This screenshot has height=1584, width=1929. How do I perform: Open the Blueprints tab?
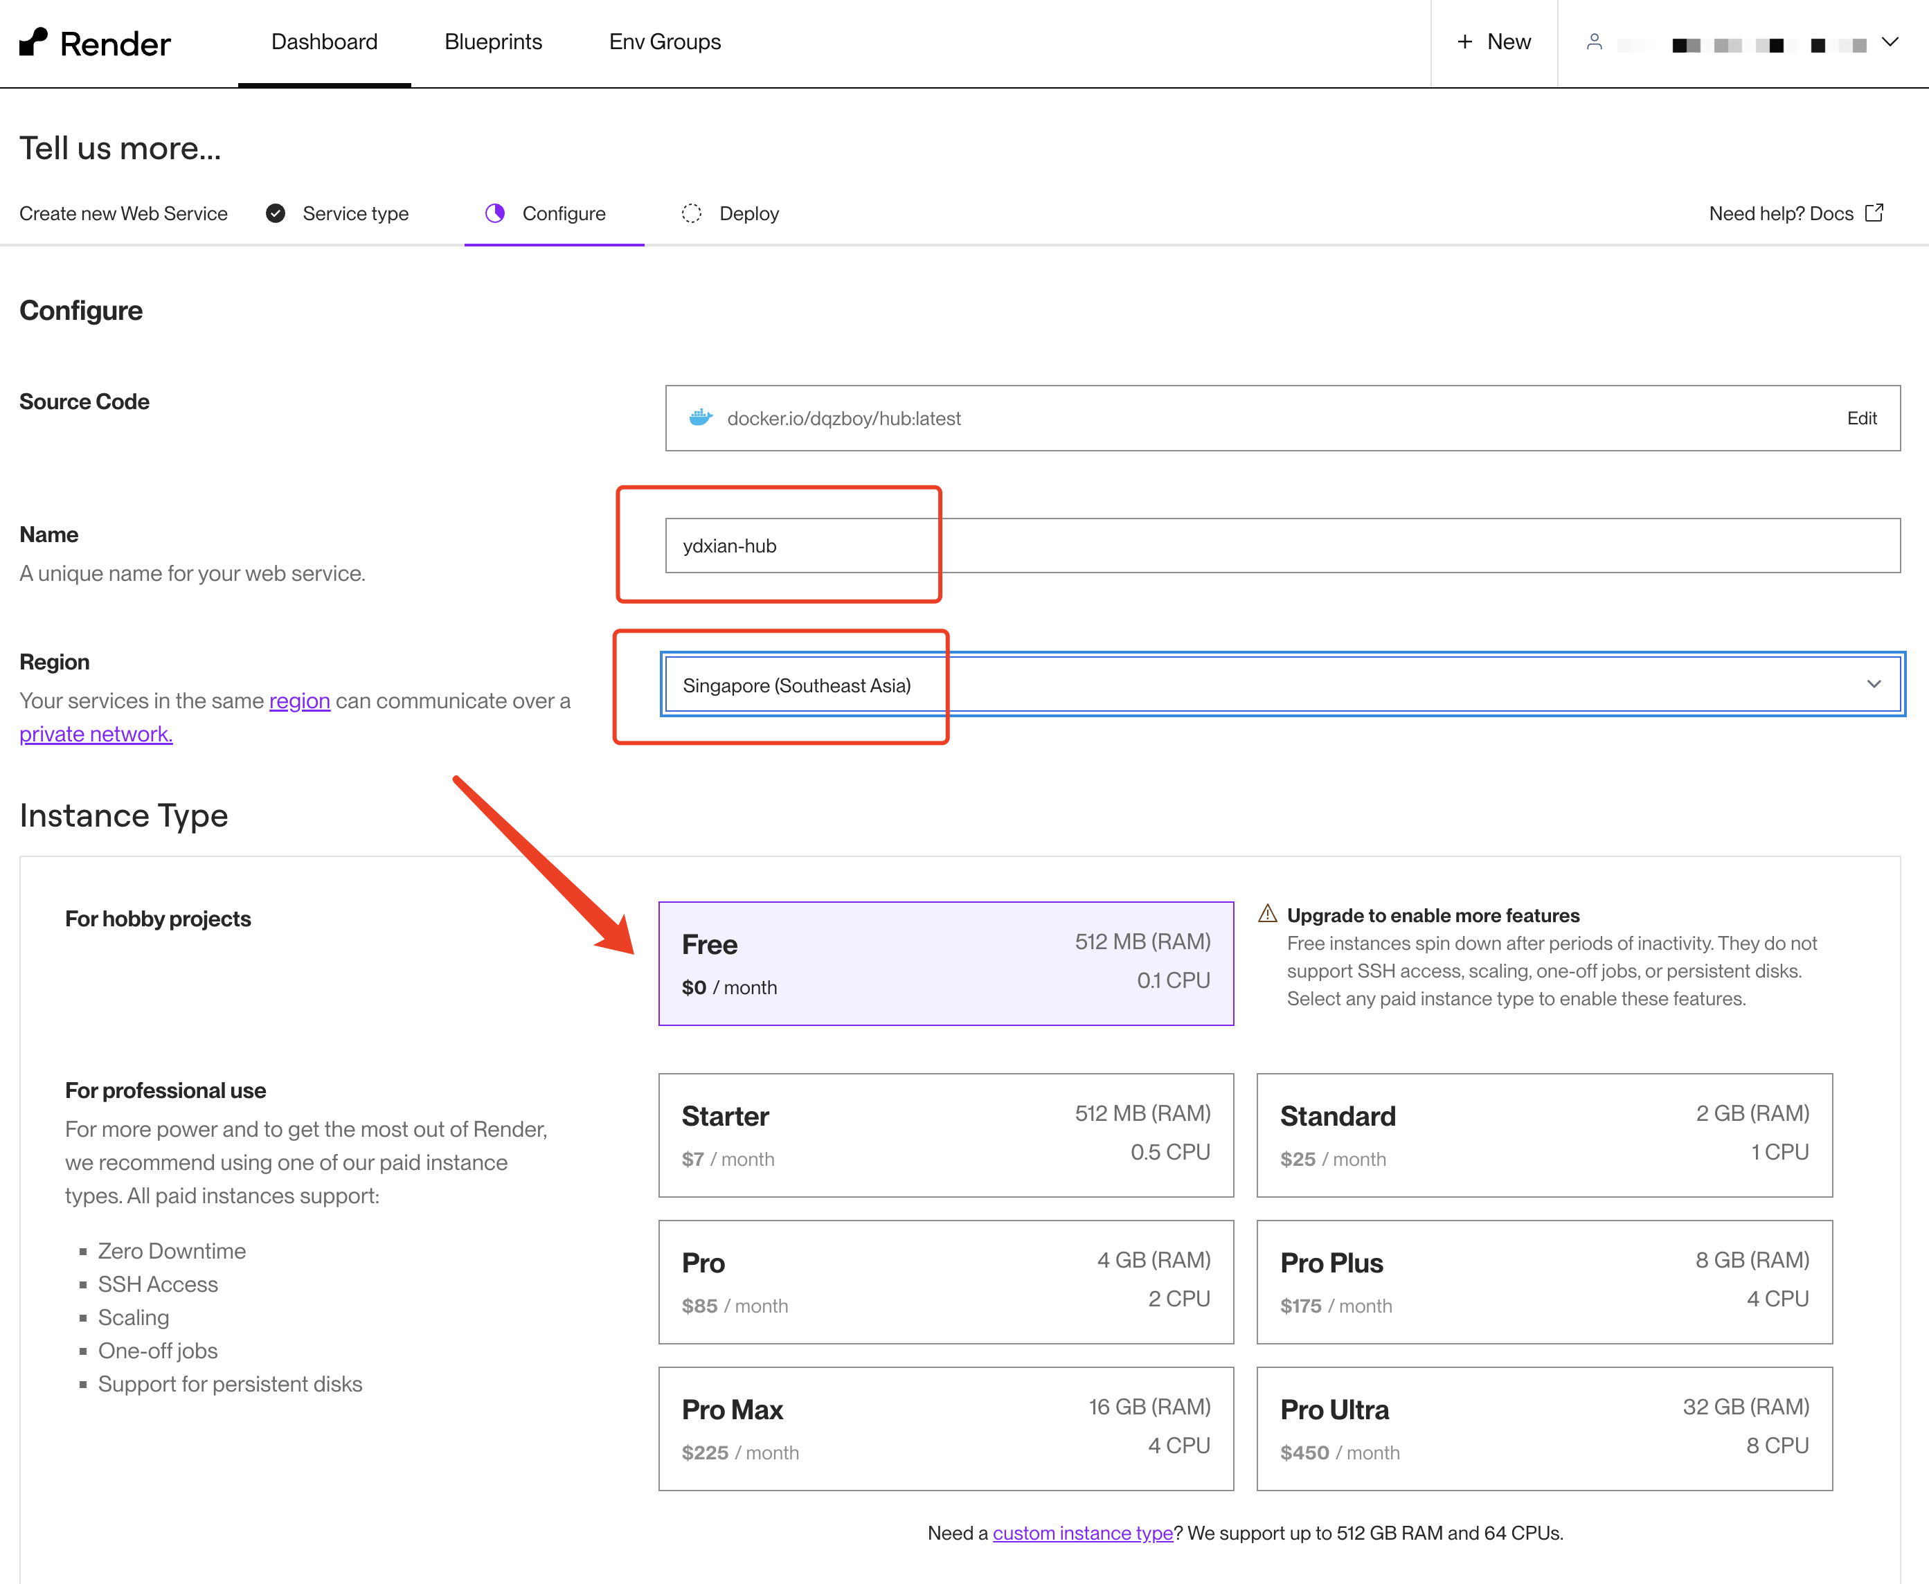[x=493, y=42]
